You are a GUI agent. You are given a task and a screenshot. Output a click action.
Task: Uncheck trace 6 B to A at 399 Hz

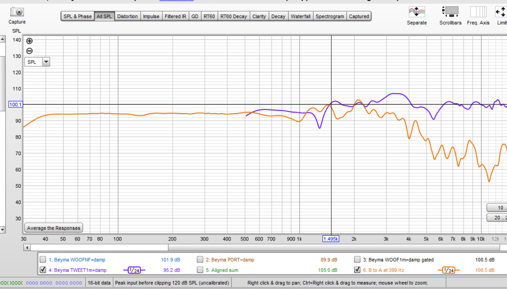coord(357,269)
